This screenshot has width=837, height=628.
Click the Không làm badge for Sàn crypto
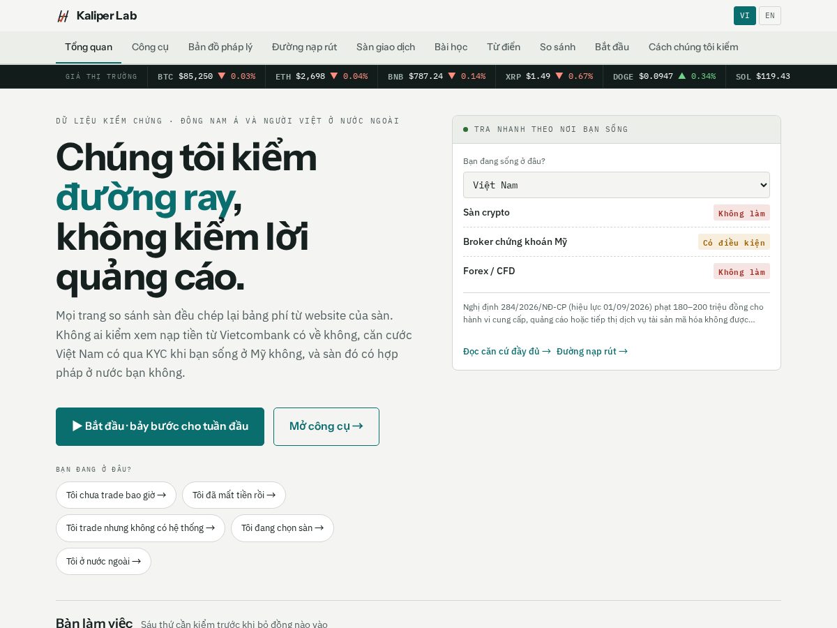point(741,213)
